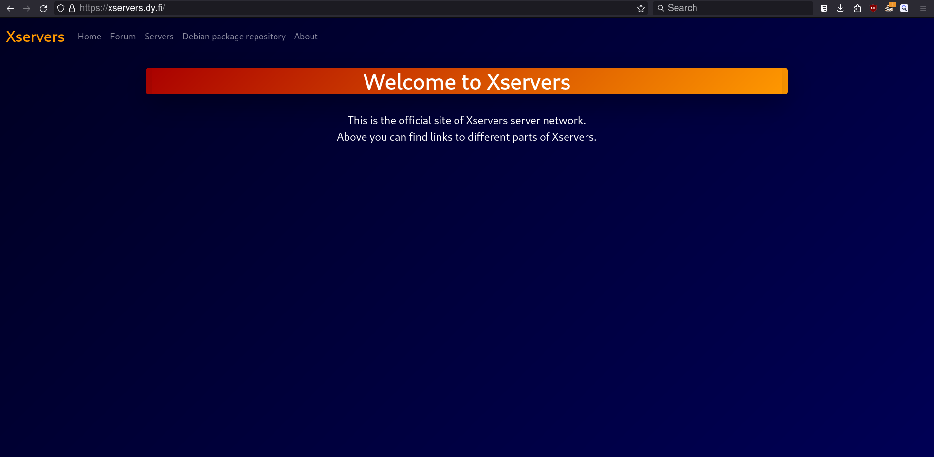Open the About page
934x457 pixels.
click(306, 37)
